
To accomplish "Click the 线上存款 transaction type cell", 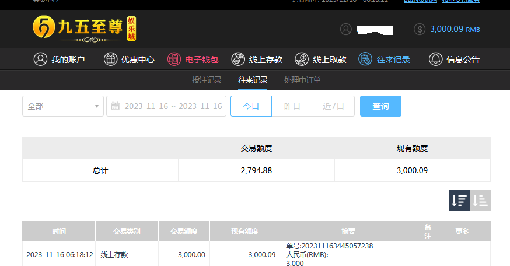I will tap(114, 254).
